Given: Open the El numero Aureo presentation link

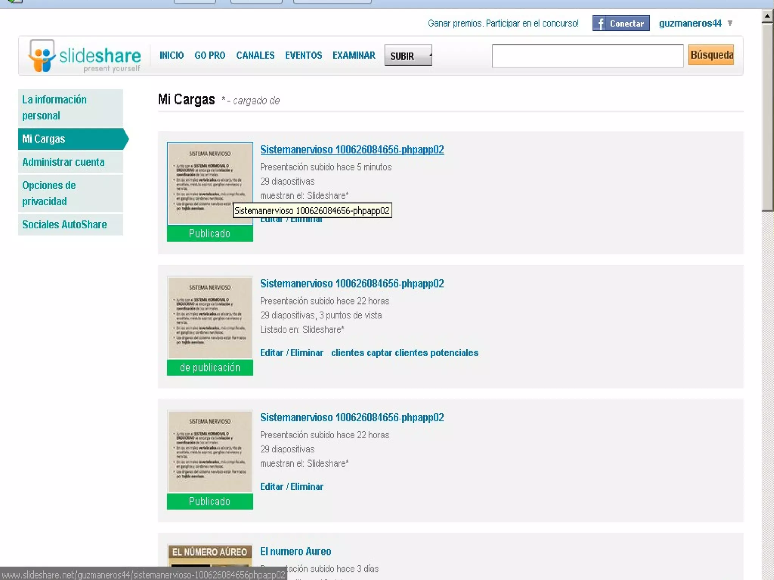Looking at the screenshot, I should [x=295, y=551].
